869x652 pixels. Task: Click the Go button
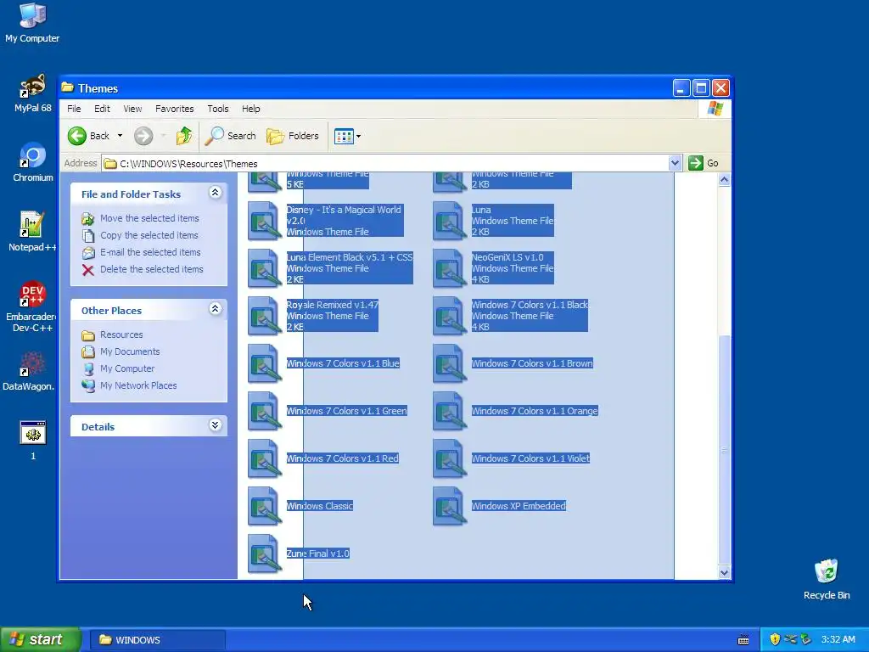[x=704, y=163]
